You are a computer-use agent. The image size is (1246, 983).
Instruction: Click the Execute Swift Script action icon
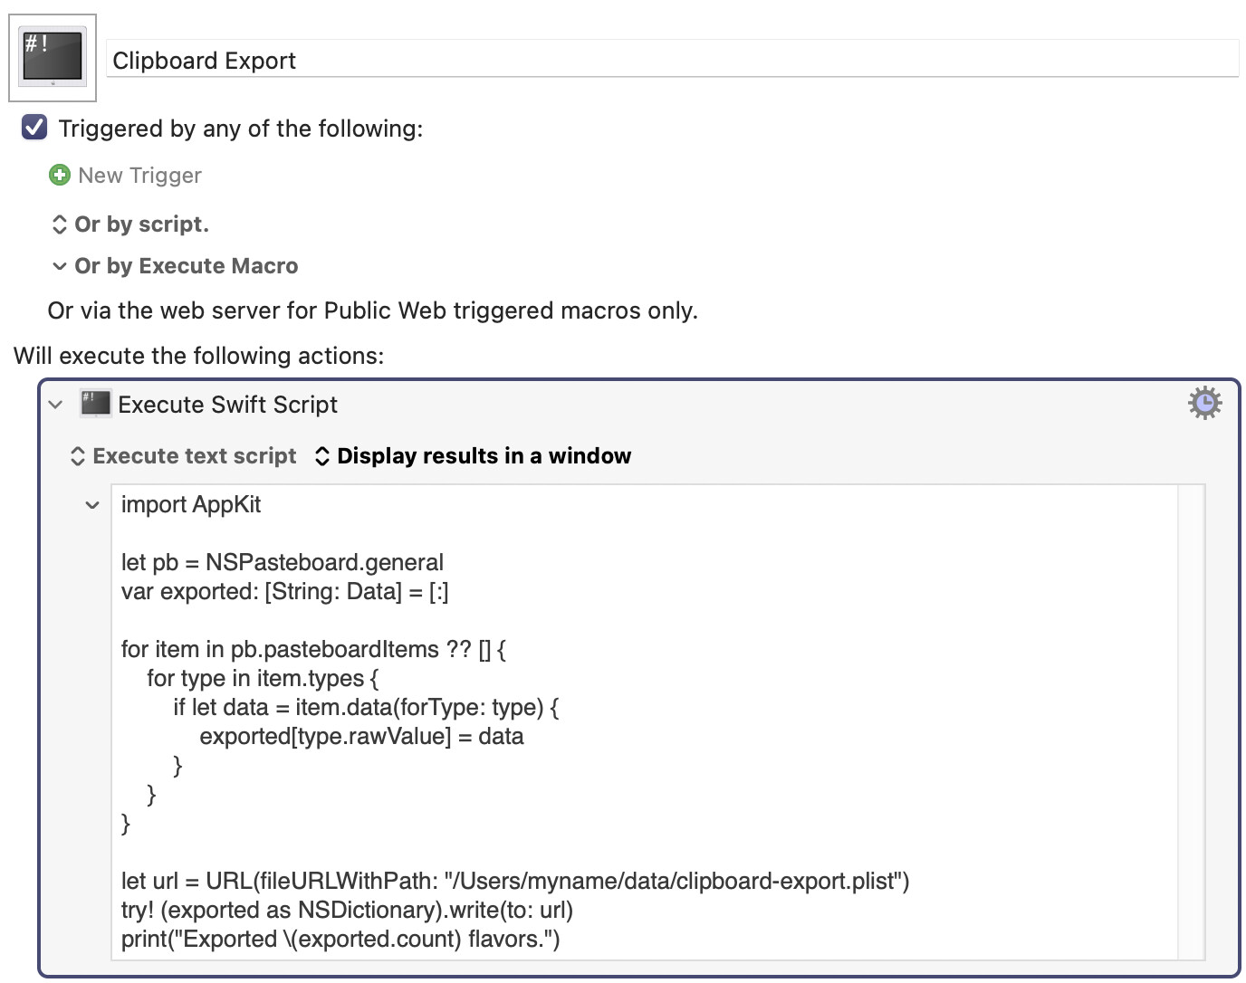click(x=96, y=404)
